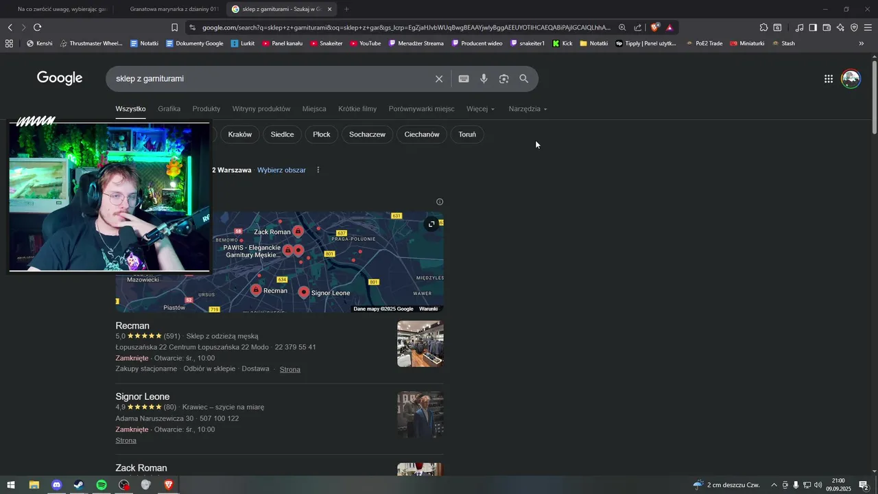Open the Miejsca tab
This screenshot has width=878, height=494.
coord(314,109)
